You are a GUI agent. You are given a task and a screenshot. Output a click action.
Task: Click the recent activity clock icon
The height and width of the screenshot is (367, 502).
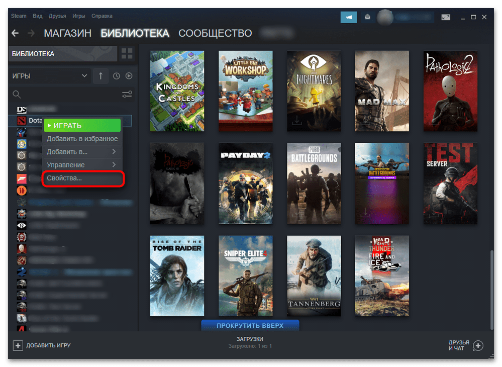[x=117, y=76]
